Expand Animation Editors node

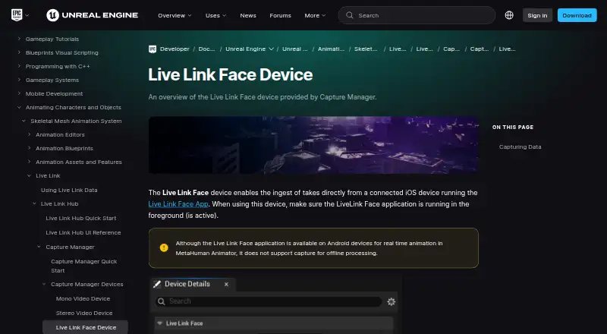point(29,134)
